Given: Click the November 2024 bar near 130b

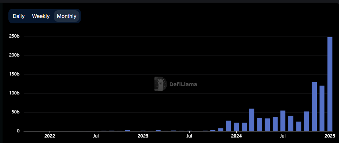Looking at the screenshot, I should pos(314,107).
